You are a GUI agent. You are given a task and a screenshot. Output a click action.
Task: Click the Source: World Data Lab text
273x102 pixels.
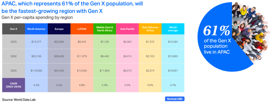(x=17, y=100)
